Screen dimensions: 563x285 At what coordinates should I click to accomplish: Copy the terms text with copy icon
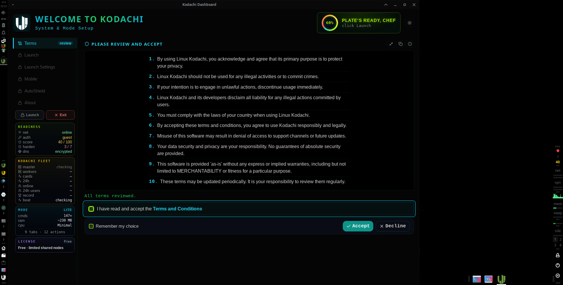point(401,44)
